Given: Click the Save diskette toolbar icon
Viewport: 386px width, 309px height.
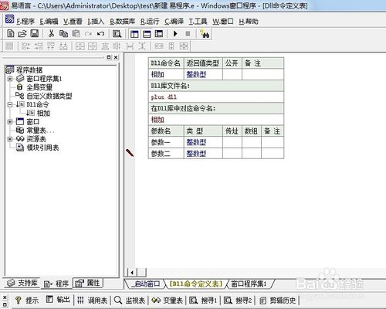Looking at the screenshot, I should [x=35, y=34].
